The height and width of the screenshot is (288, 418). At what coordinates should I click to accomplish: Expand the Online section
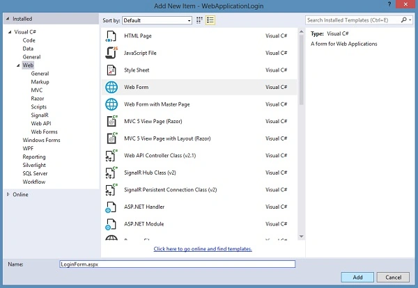click(8, 194)
